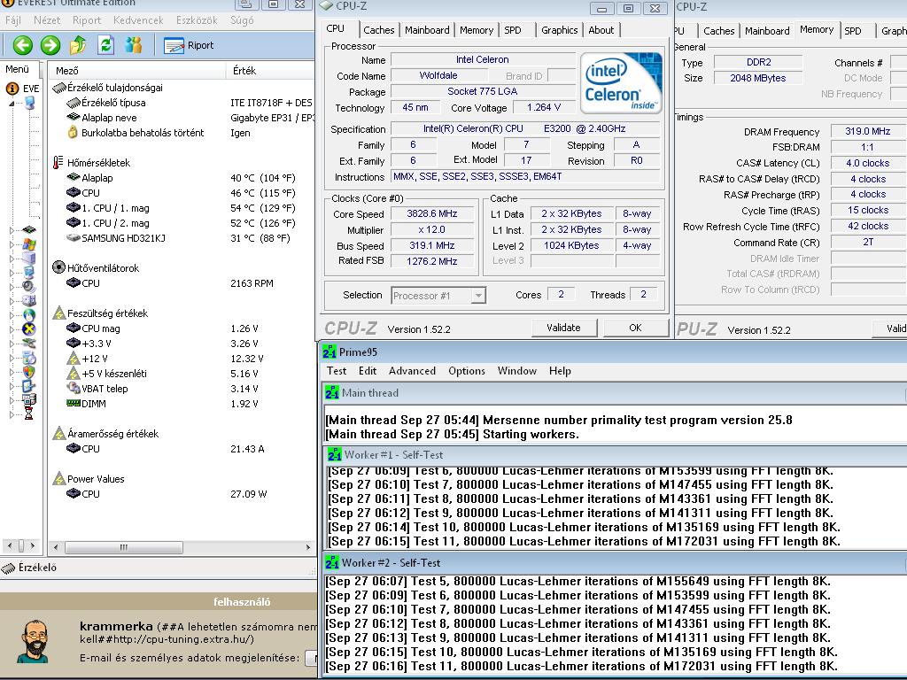Click the horizontal scrollbar in EVEREST list
This screenshot has width=907, height=680.
click(124, 547)
